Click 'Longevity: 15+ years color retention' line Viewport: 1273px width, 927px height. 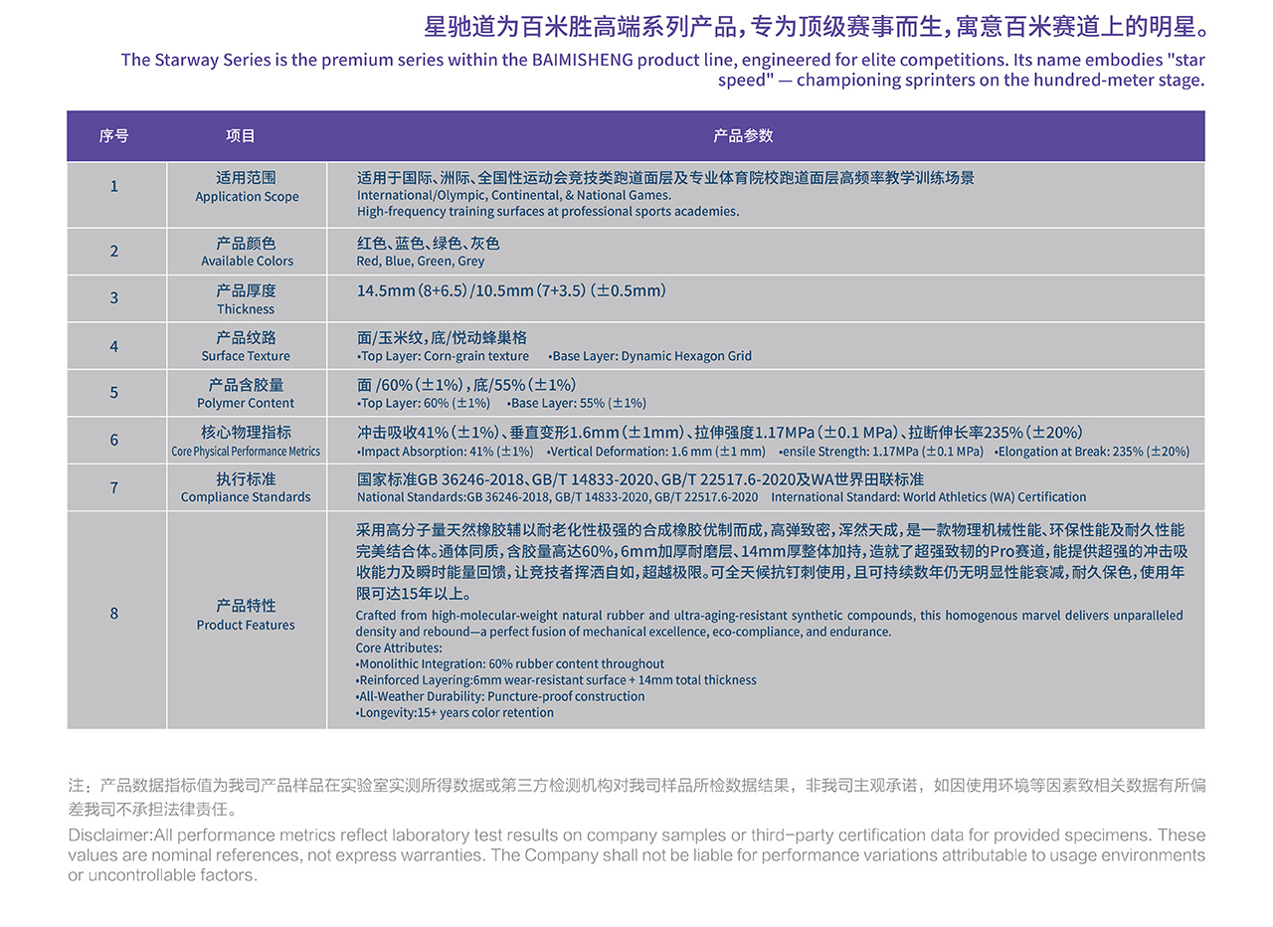pos(455,713)
